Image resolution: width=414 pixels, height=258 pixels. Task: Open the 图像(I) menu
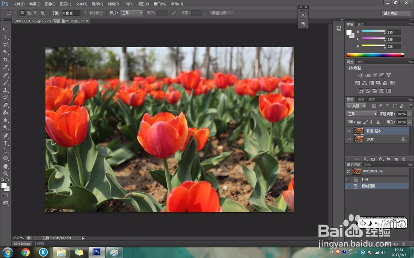(50, 4)
